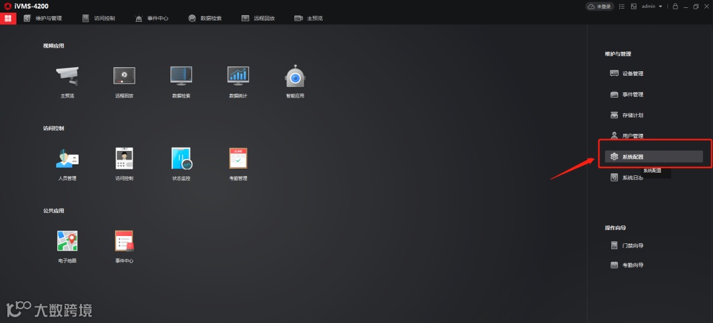Switch to the 维护与管理 tab

coord(43,18)
